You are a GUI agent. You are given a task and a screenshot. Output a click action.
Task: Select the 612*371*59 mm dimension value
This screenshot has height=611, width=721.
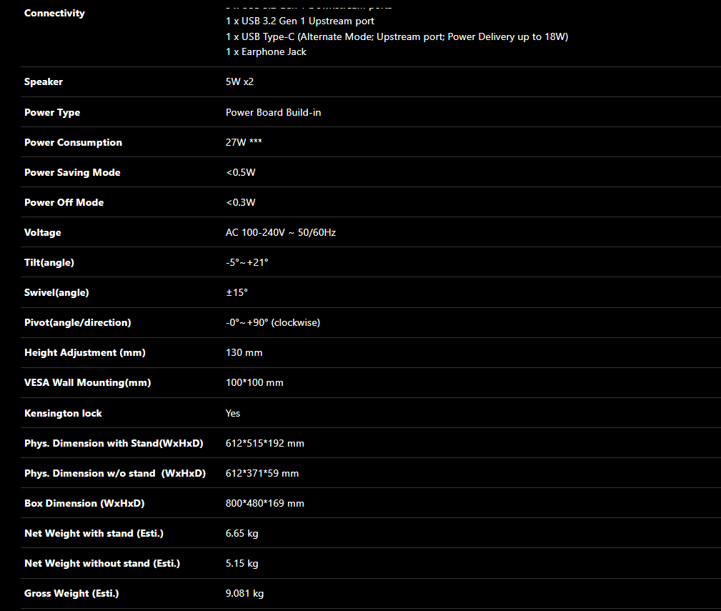262,473
